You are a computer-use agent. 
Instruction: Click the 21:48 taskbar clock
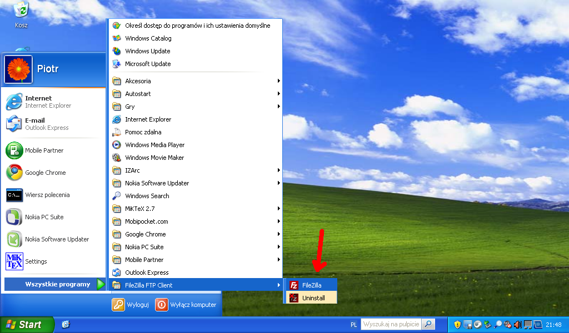(553, 325)
